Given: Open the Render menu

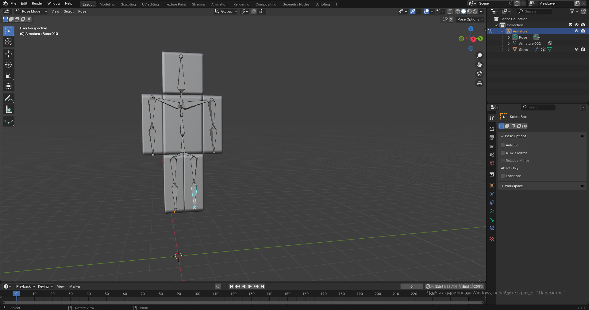Looking at the screenshot, I should tap(37, 3).
